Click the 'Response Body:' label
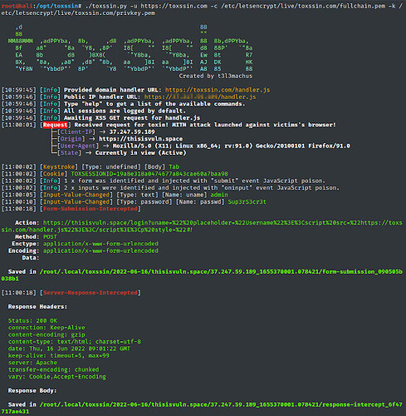 point(32,390)
